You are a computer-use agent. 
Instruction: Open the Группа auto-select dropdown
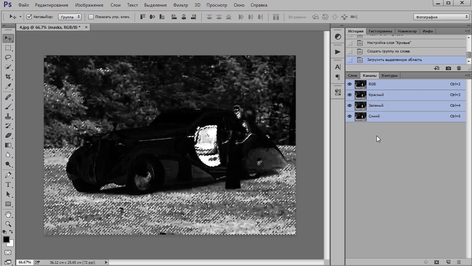(70, 17)
